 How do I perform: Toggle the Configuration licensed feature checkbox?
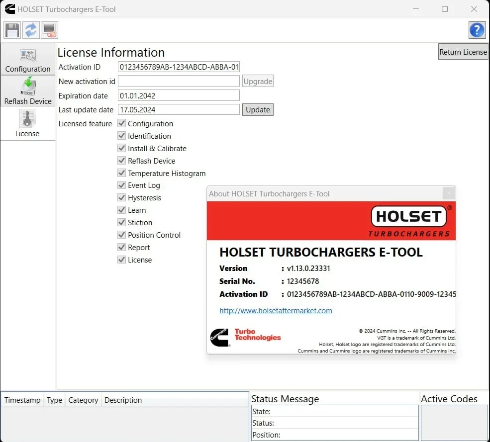click(x=121, y=123)
